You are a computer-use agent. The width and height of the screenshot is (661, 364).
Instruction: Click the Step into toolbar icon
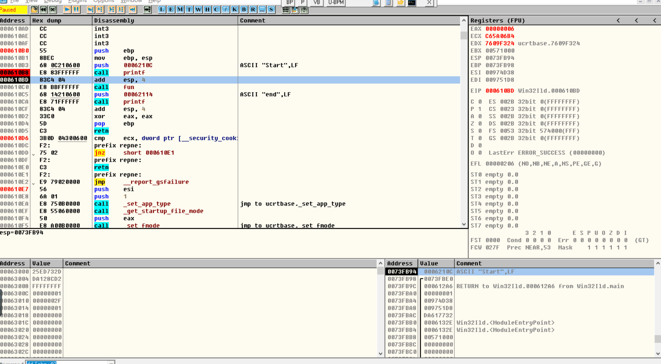91,9
